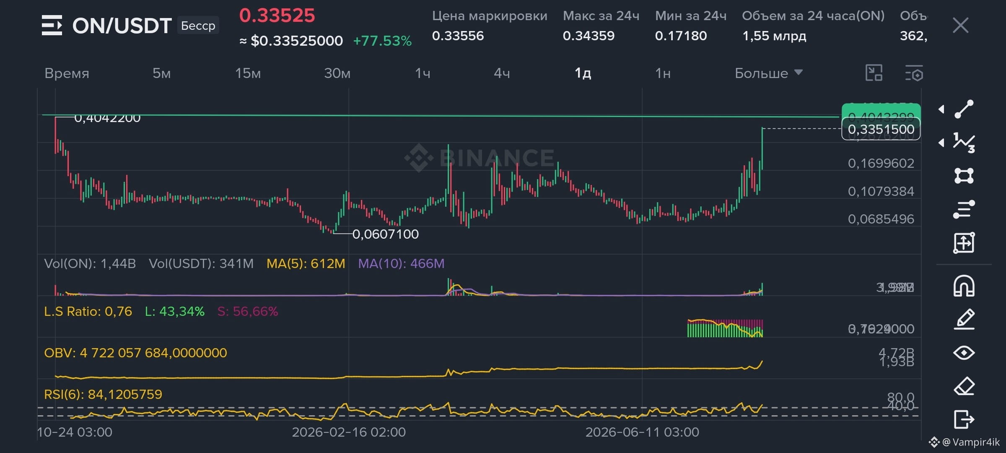This screenshot has width=1006, height=453.
Task: Open the horizontal levels tool
Action: pyautogui.click(x=964, y=209)
